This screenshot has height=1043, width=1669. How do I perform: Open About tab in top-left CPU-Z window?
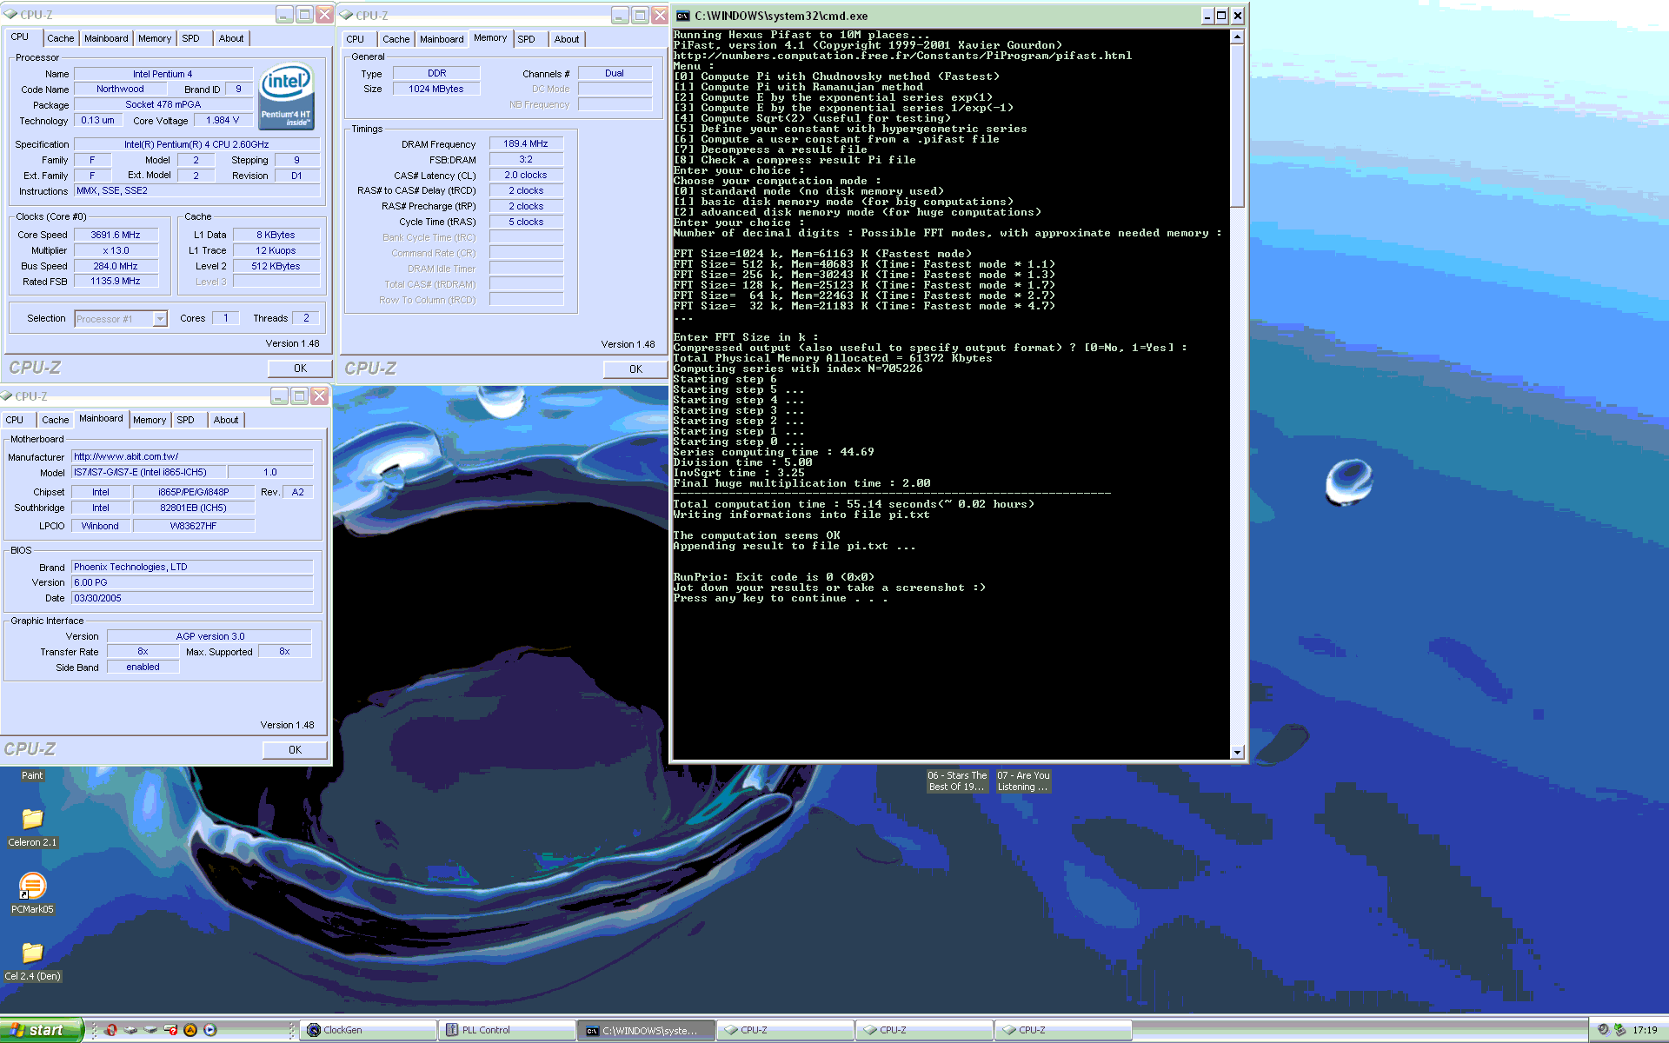click(x=231, y=38)
